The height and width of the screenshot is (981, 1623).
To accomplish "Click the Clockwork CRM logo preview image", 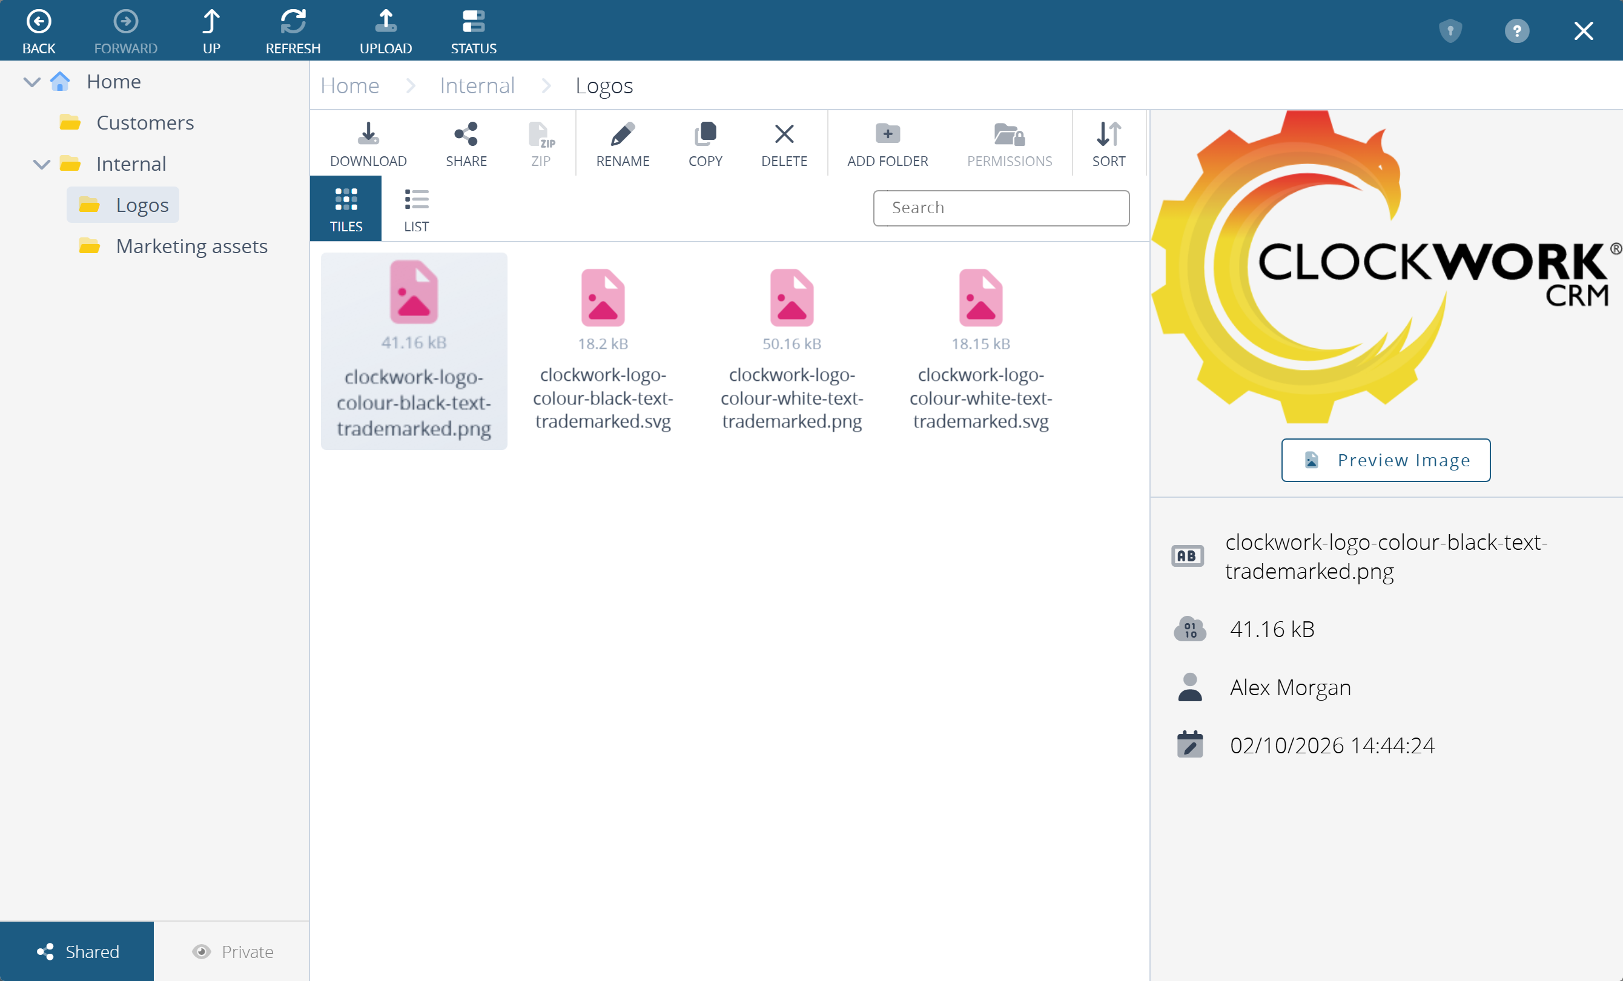I will click(x=1387, y=266).
